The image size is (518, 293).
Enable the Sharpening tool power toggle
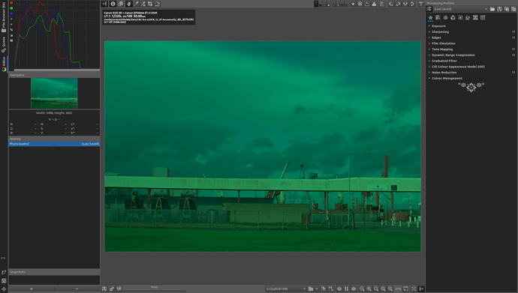[x=429, y=32]
